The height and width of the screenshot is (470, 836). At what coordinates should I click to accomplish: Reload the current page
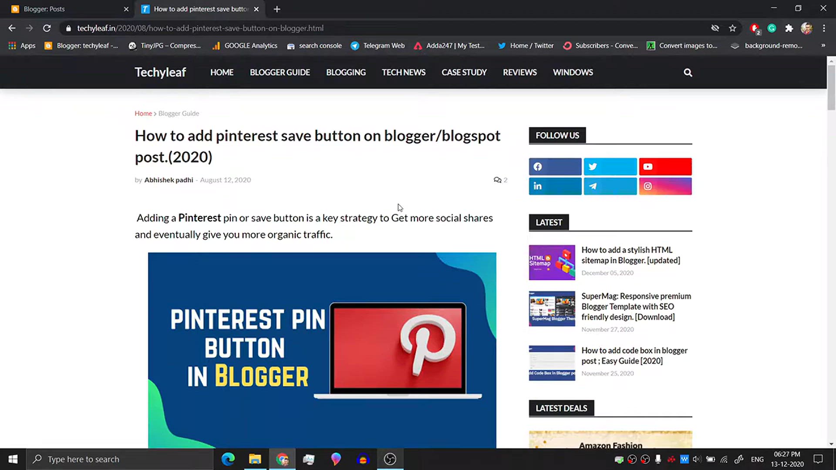click(47, 28)
